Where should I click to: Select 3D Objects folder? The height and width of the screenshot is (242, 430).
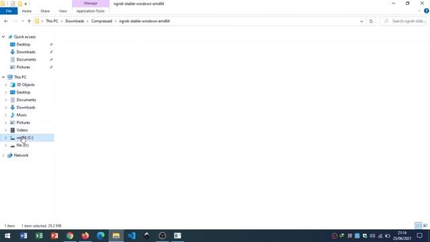point(26,85)
